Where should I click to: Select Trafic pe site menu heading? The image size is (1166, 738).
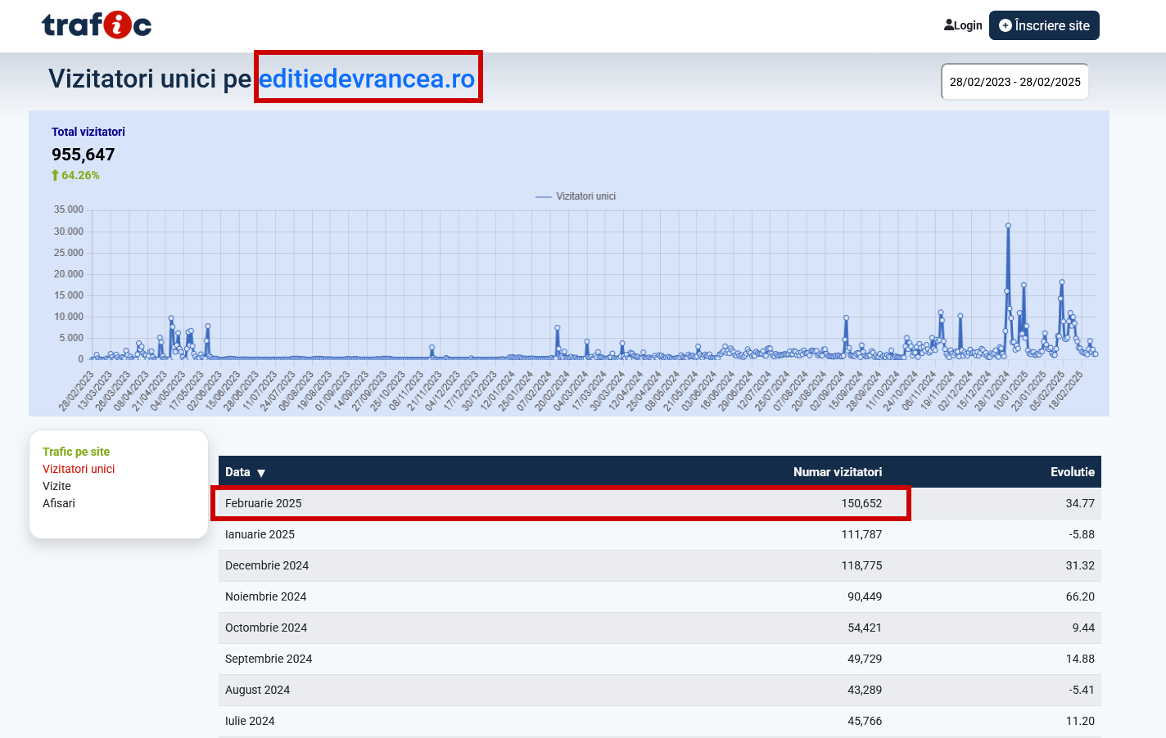point(76,452)
